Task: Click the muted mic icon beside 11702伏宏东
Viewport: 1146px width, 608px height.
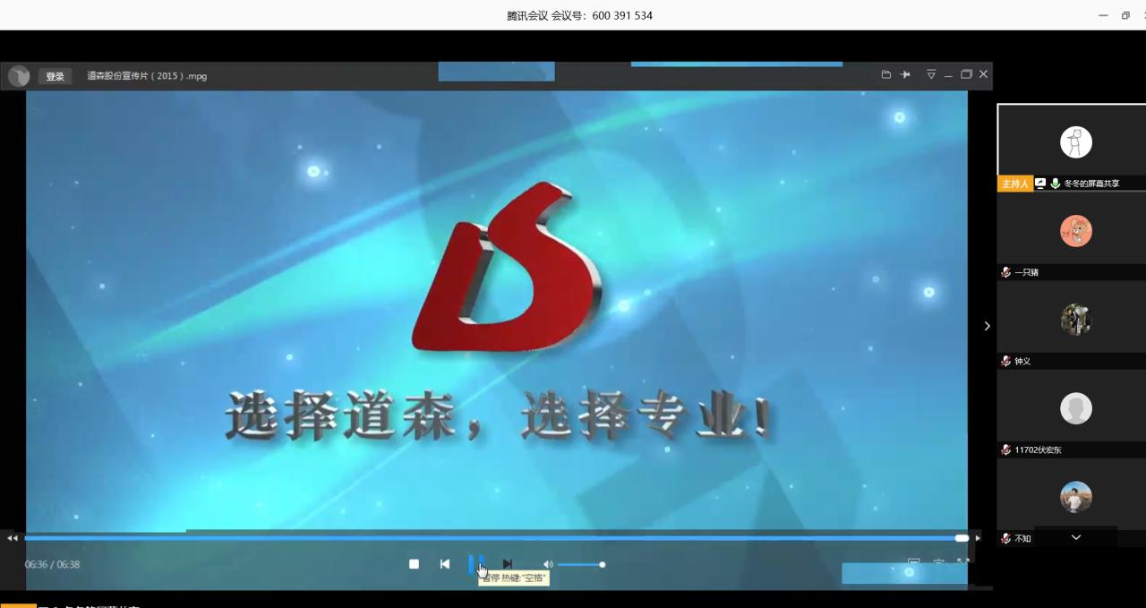Action: click(1005, 450)
